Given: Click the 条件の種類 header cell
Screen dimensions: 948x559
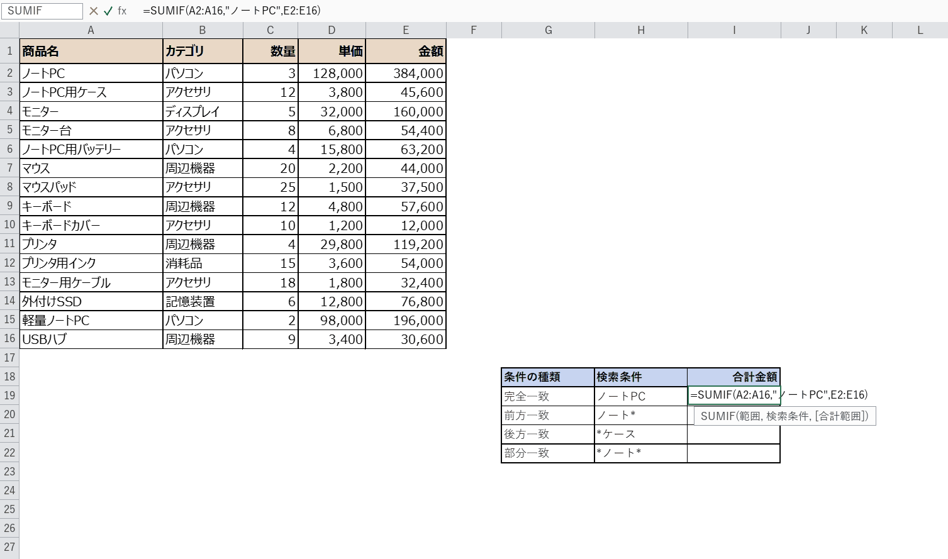Looking at the screenshot, I should pyautogui.click(x=548, y=377).
